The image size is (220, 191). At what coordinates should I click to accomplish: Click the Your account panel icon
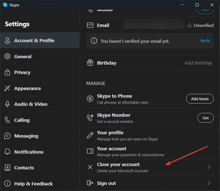[x=90, y=151]
